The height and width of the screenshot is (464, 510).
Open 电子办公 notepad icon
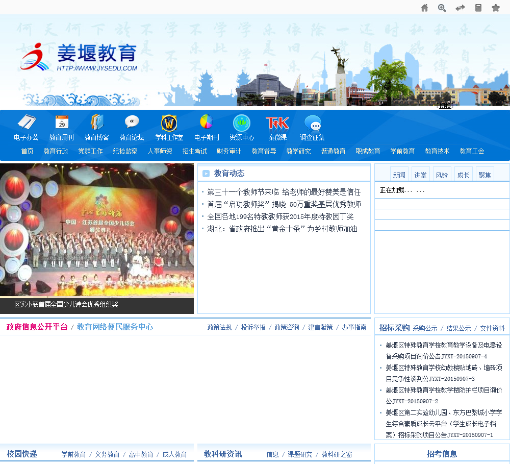[27, 123]
